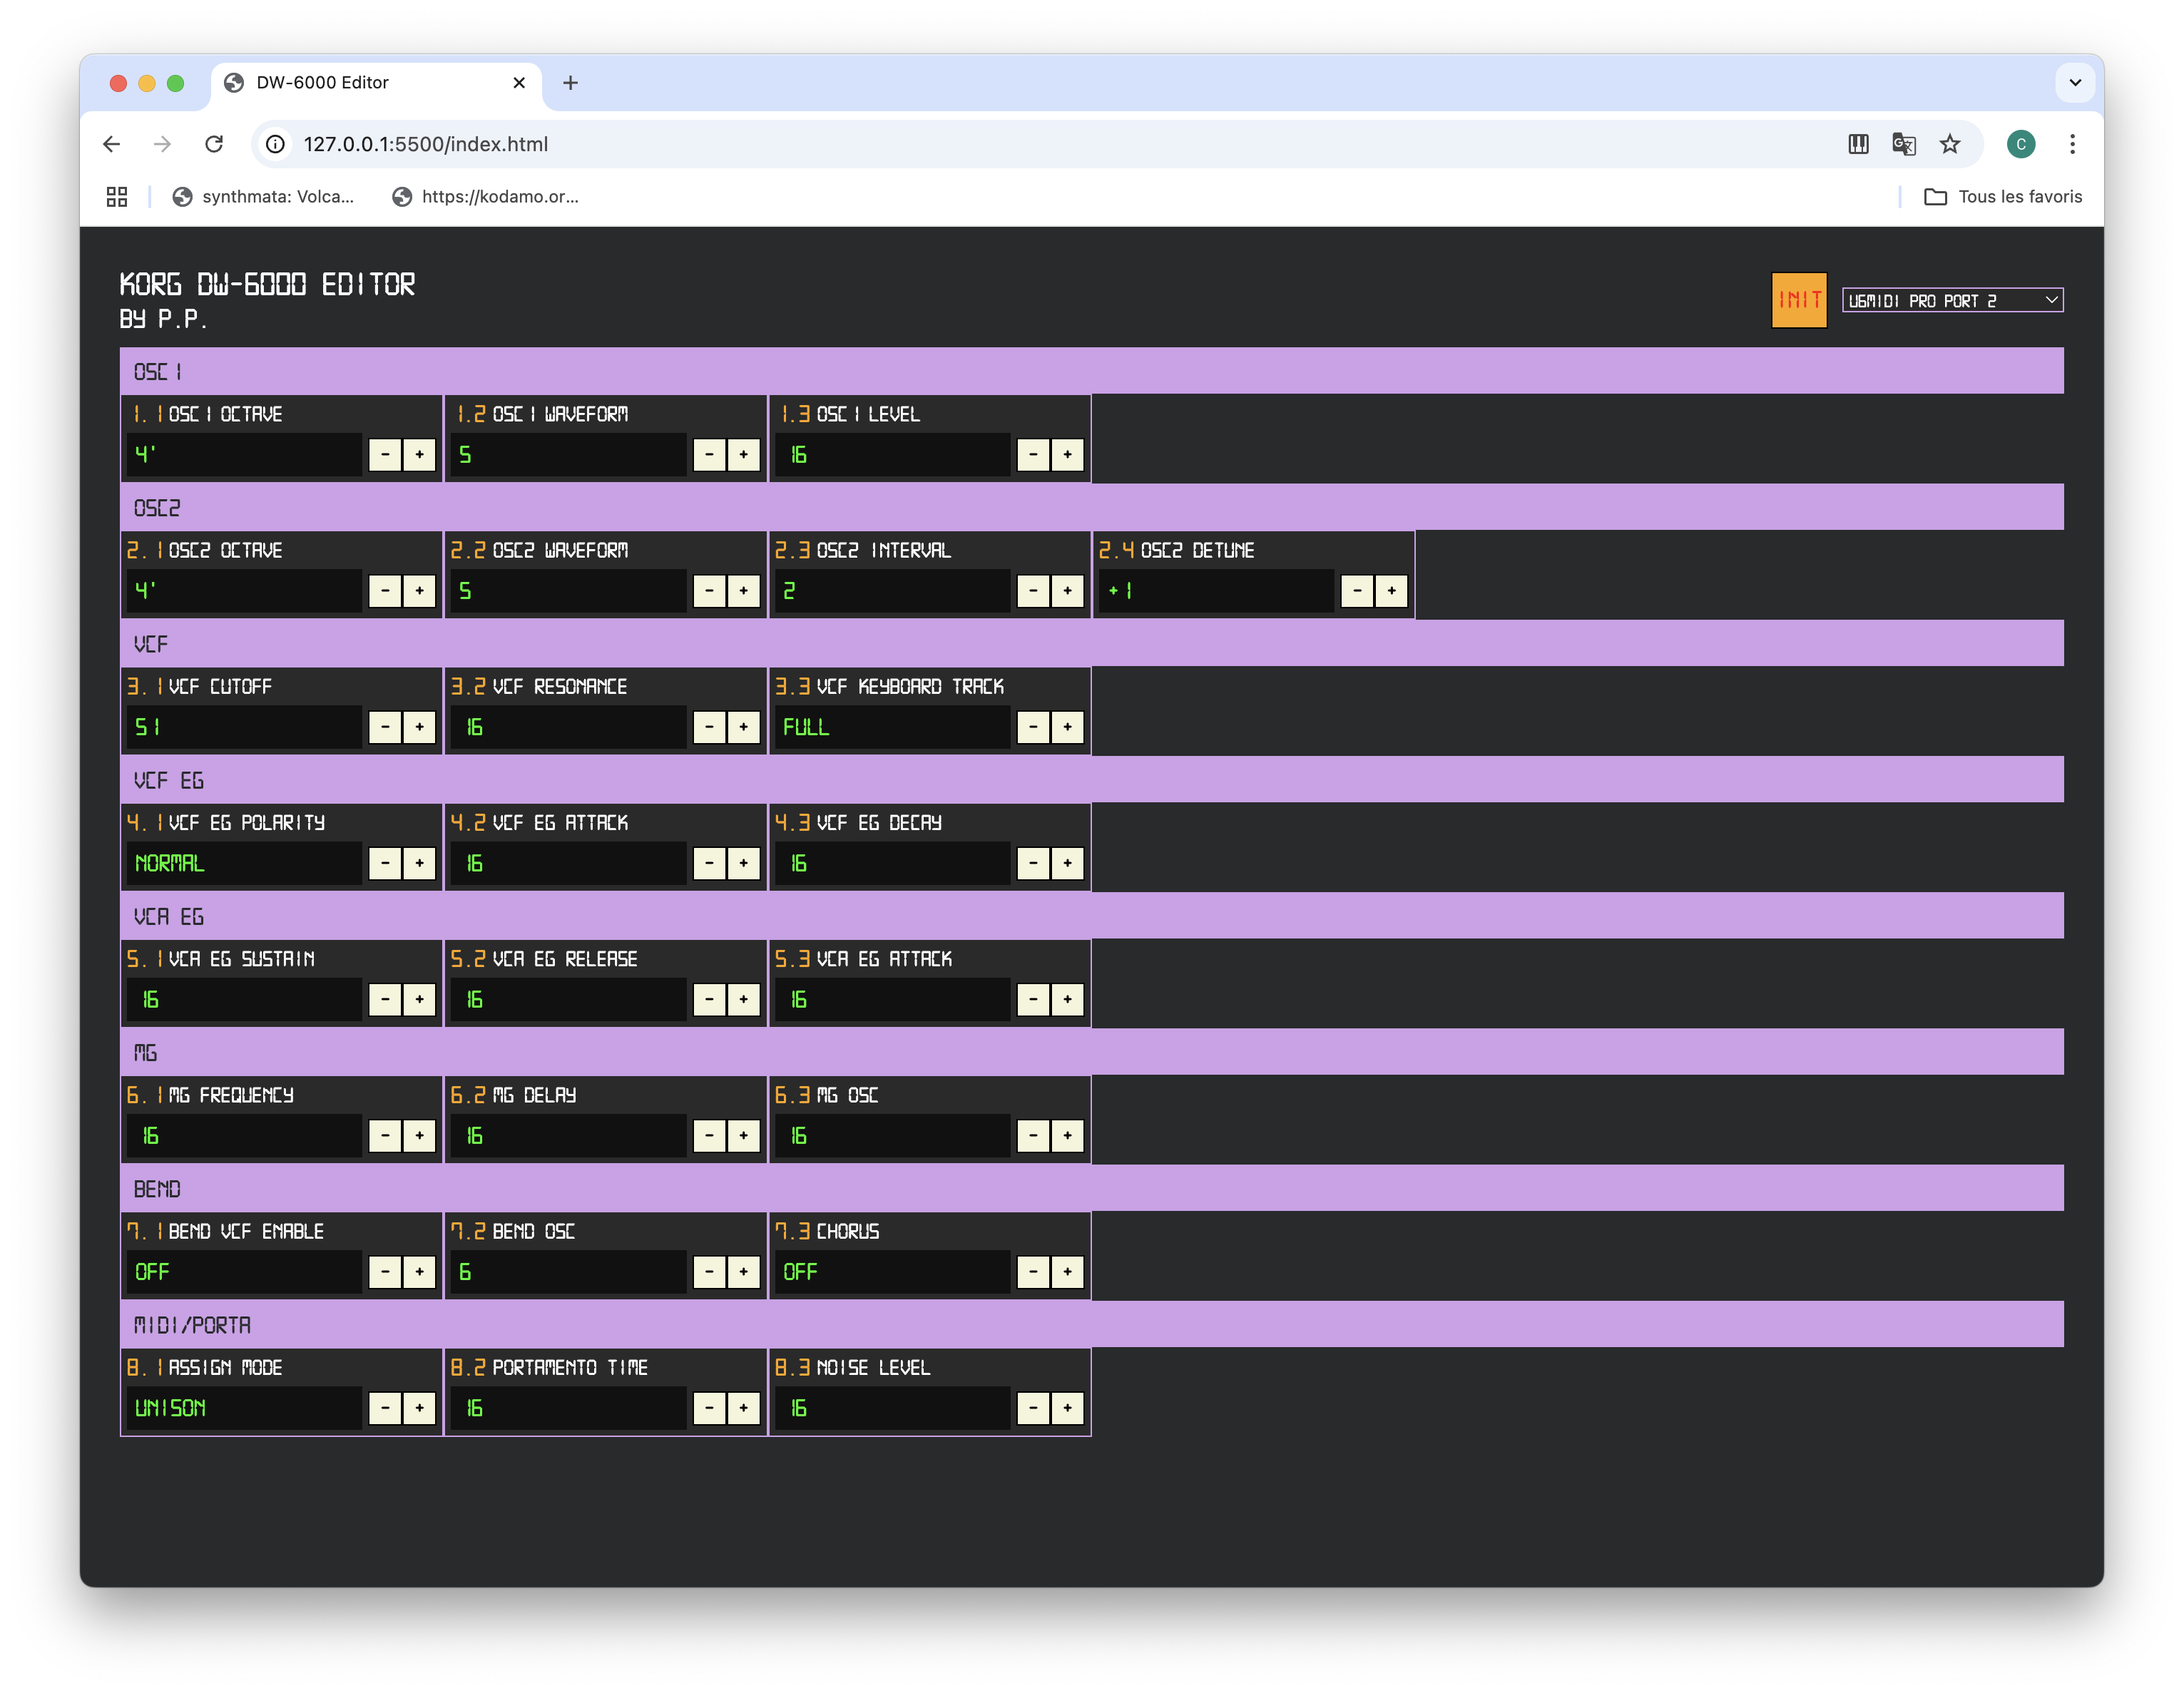Increase OSC2 Detune value

pos(1391,591)
